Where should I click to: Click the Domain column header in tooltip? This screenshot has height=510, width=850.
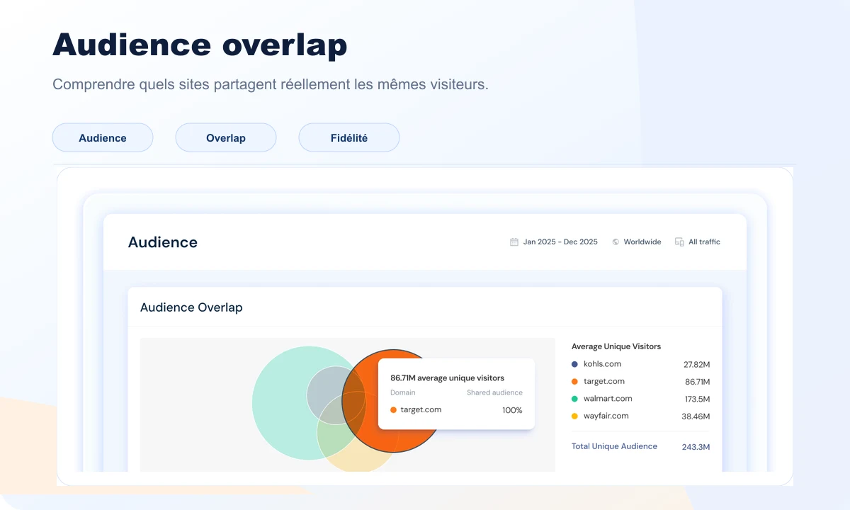[x=403, y=392]
